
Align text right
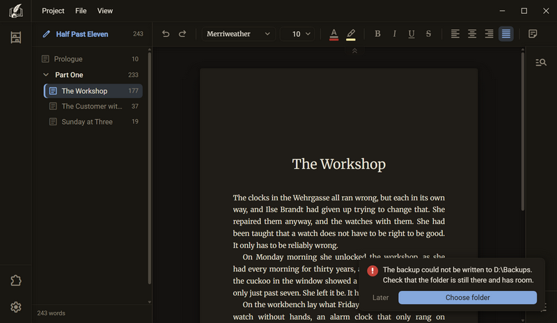coord(489,33)
